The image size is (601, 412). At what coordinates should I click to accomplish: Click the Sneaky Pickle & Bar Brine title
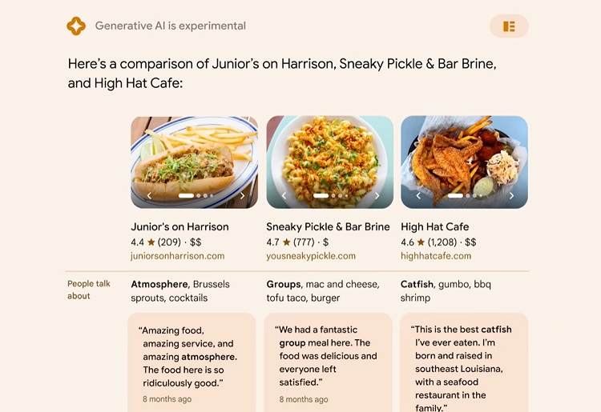[x=328, y=226]
